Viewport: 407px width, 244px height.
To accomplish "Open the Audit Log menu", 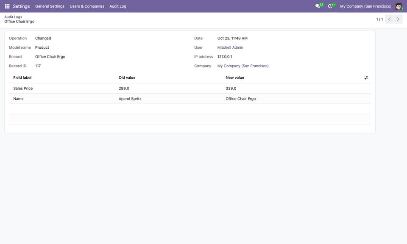I will point(118,6).
